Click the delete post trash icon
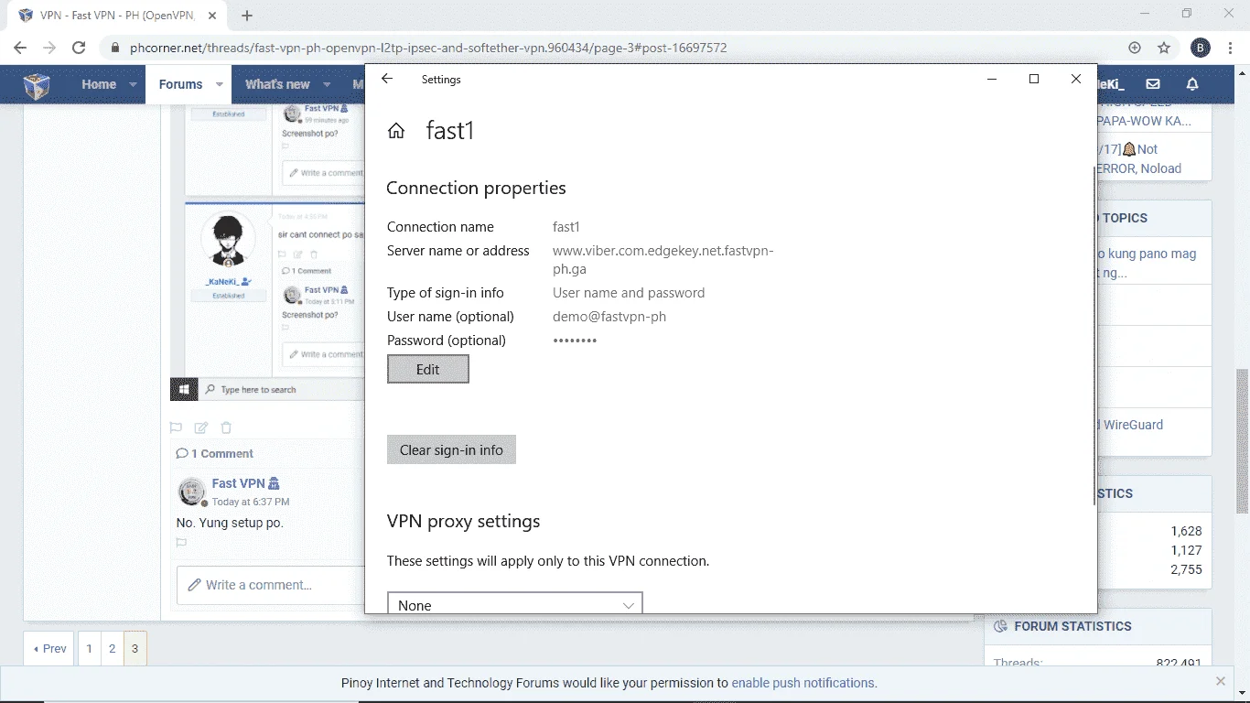Screen dimensions: 1250x703 coord(226,427)
